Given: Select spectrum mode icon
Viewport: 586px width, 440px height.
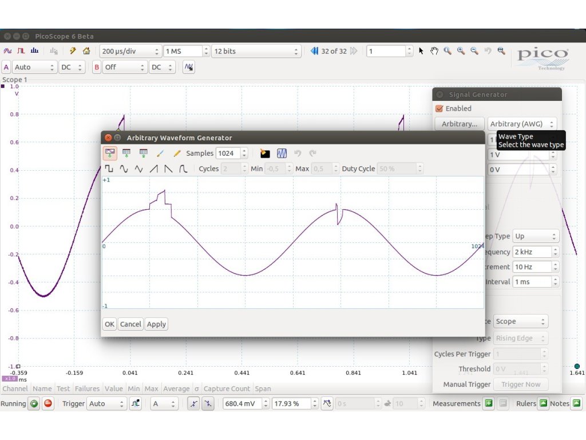Looking at the screenshot, I should tap(35, 51).
